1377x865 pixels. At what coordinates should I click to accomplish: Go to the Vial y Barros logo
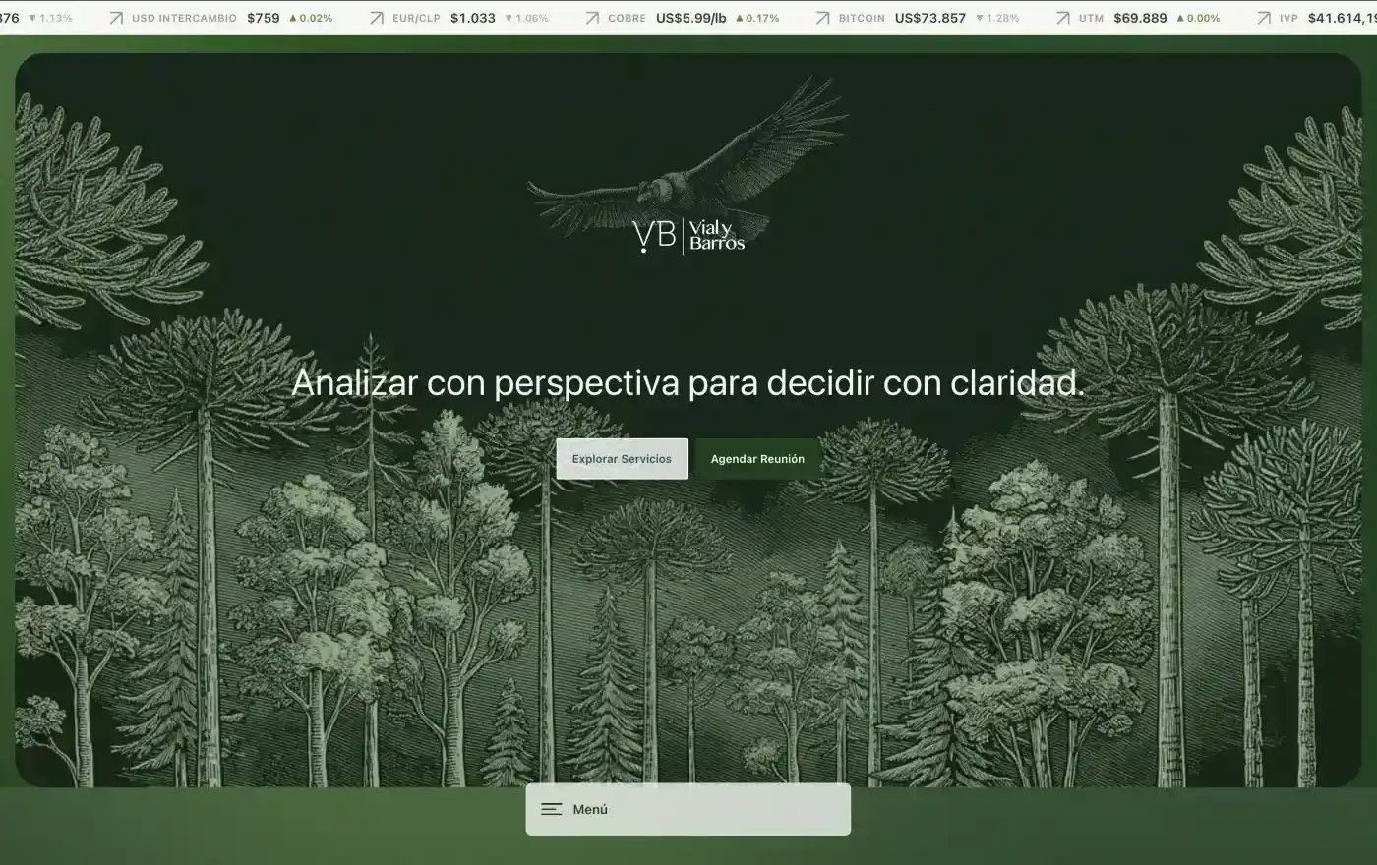tap(688, 236)
